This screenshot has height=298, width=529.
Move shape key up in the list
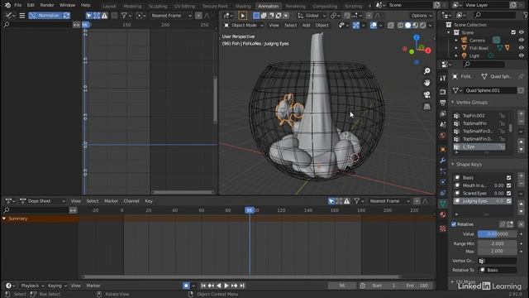point(522,204)
